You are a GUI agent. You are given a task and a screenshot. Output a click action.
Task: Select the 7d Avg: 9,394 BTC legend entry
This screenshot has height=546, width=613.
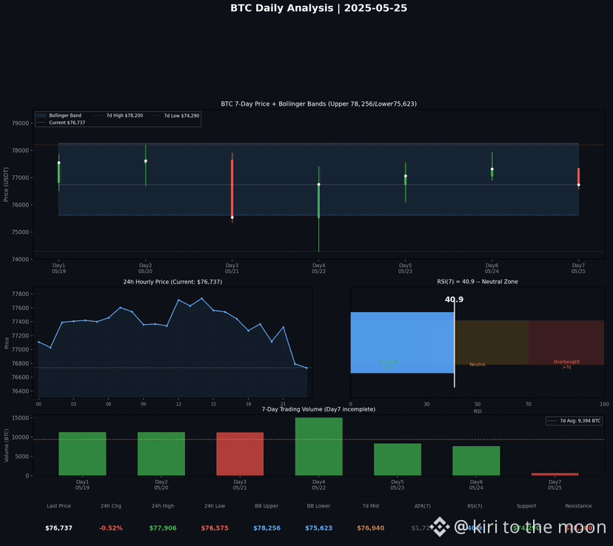[x=574, y=421]
